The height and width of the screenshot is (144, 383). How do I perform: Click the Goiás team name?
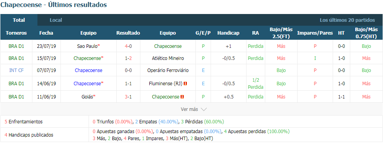[x=87, y=97]
